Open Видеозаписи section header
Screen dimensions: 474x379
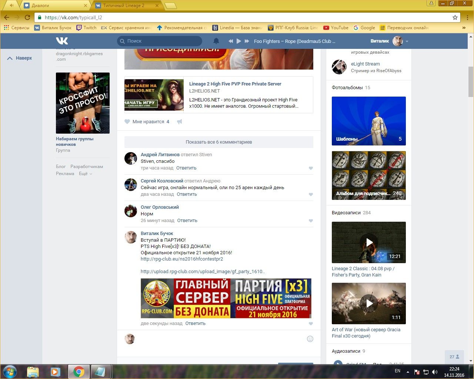tap(346, 213)
